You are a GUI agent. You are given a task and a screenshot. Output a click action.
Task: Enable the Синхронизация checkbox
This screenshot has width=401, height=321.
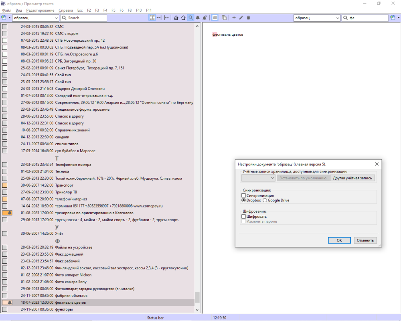click(x=243, y=195)
